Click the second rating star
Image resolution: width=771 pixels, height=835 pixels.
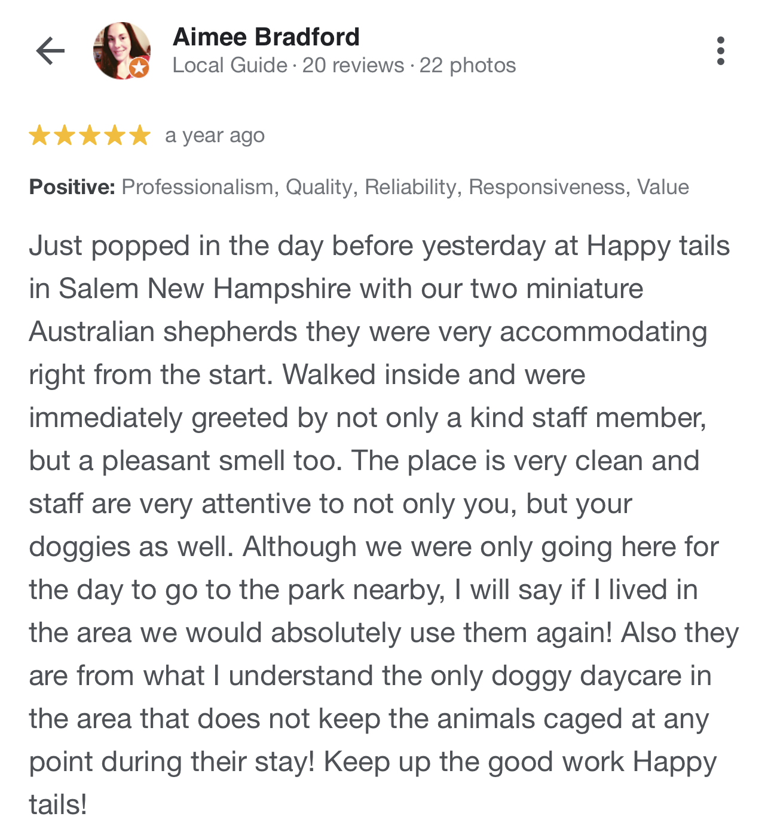(x=65, y=136)
